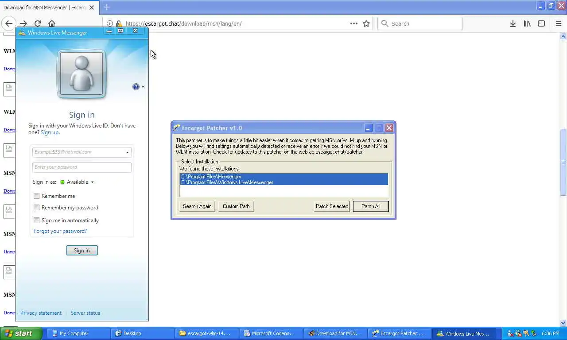Open page actions three-dot menu
This screenshot has width=567, height=340.
(353, 23)
